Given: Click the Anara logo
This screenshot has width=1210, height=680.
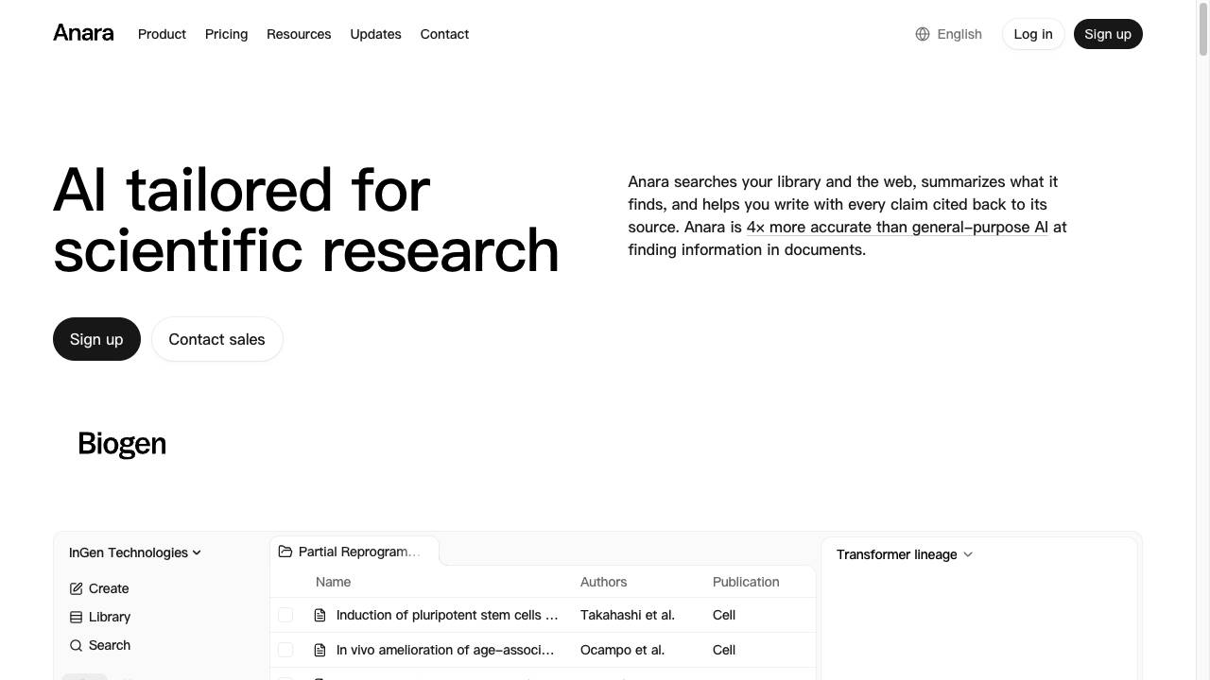Looking at the screenshot, I should click(x=83, y=33).
